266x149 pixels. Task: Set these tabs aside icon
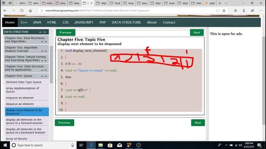(x=10, y=3)
